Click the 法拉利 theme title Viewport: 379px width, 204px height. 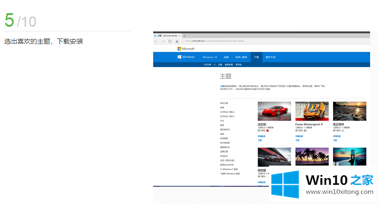point(262,124)
